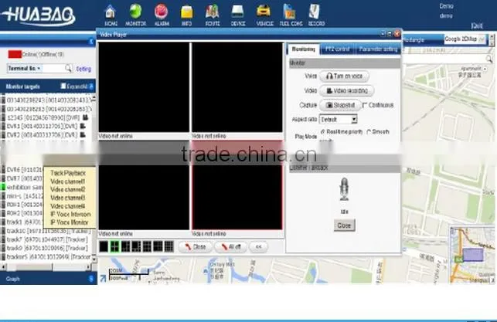Open the VEHICLE yellow car icon
Image resolution: width=497 pixels, height=322 pixels.
point(264,15)
